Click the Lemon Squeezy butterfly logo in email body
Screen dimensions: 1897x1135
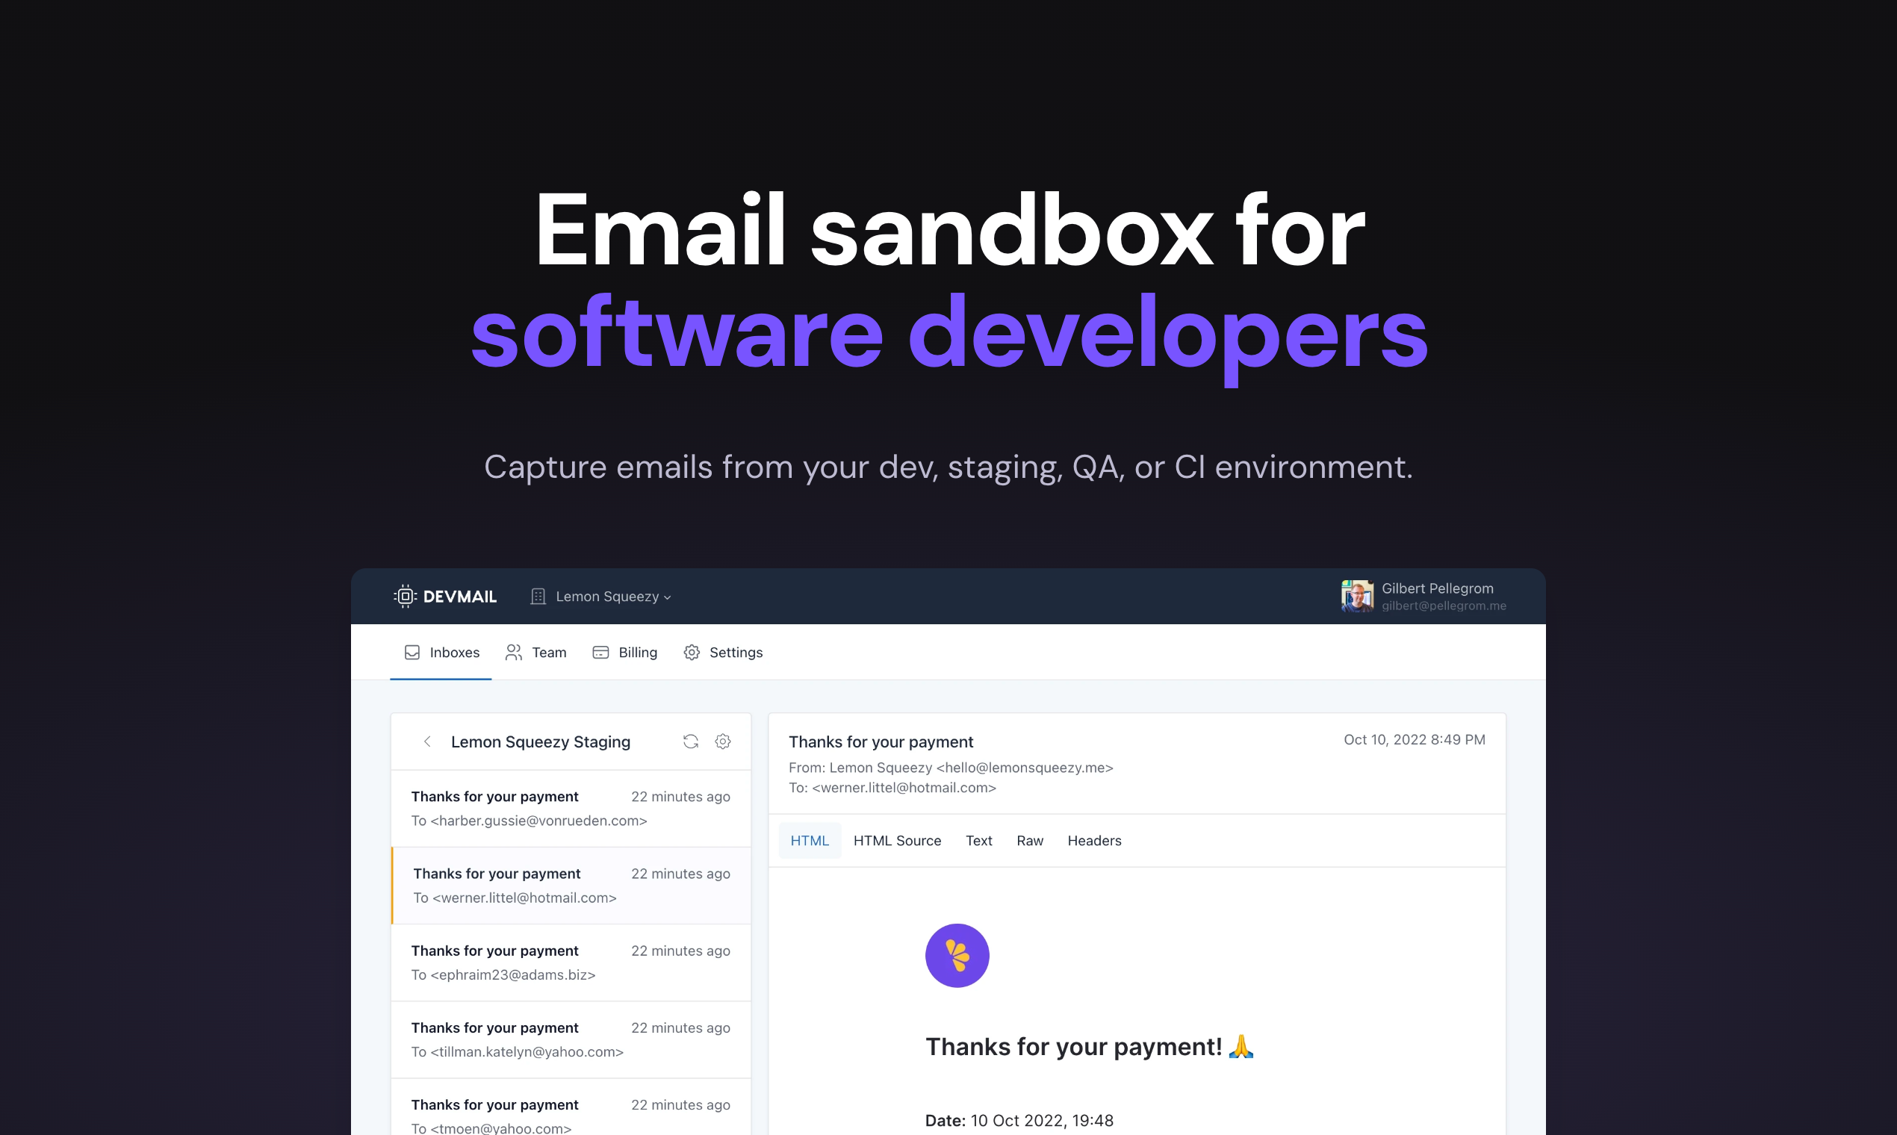tap(957, 954)
